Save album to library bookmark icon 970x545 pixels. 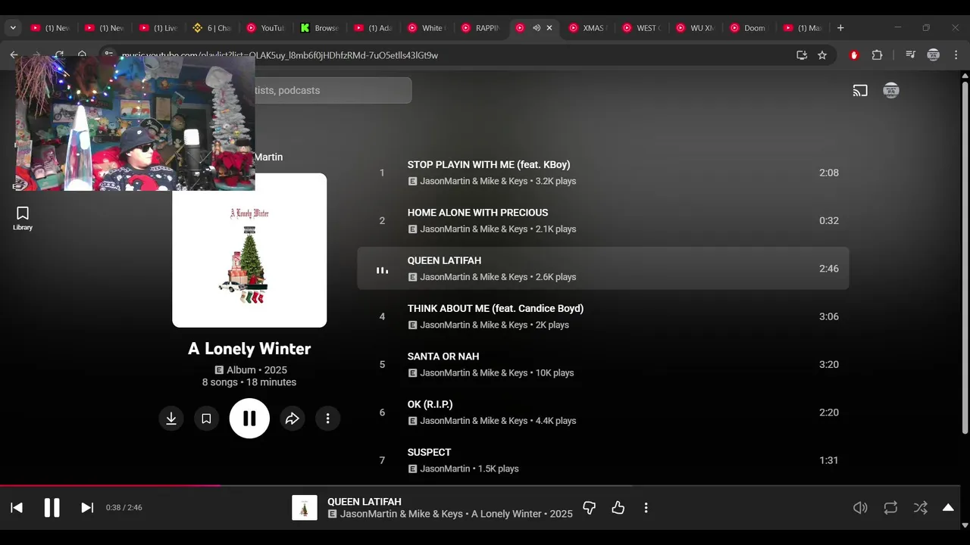pos(206,419)
